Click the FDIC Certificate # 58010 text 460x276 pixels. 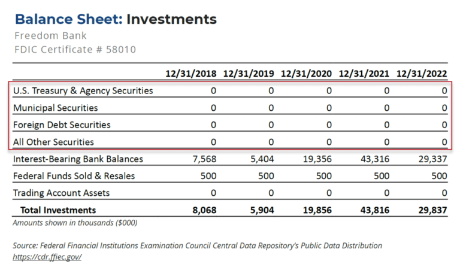click(75, 49)
